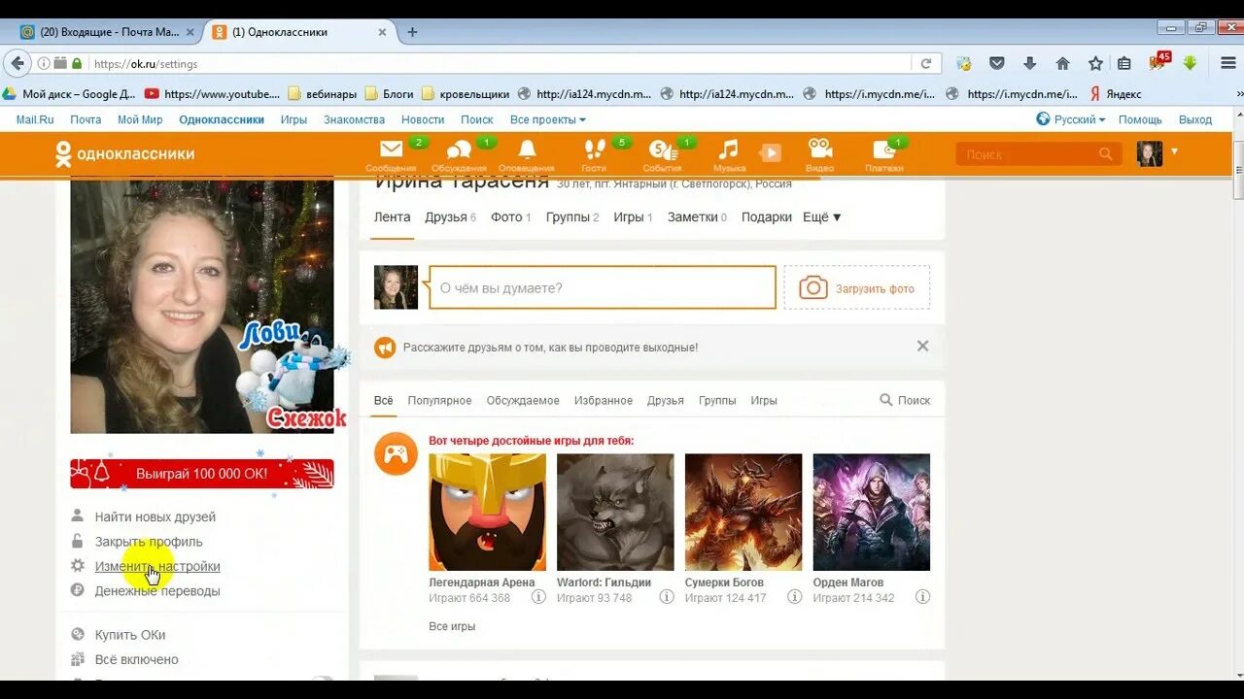Click Купить ОКи link
This screenshot has width=1244, height=699.
tap(130, 635)
